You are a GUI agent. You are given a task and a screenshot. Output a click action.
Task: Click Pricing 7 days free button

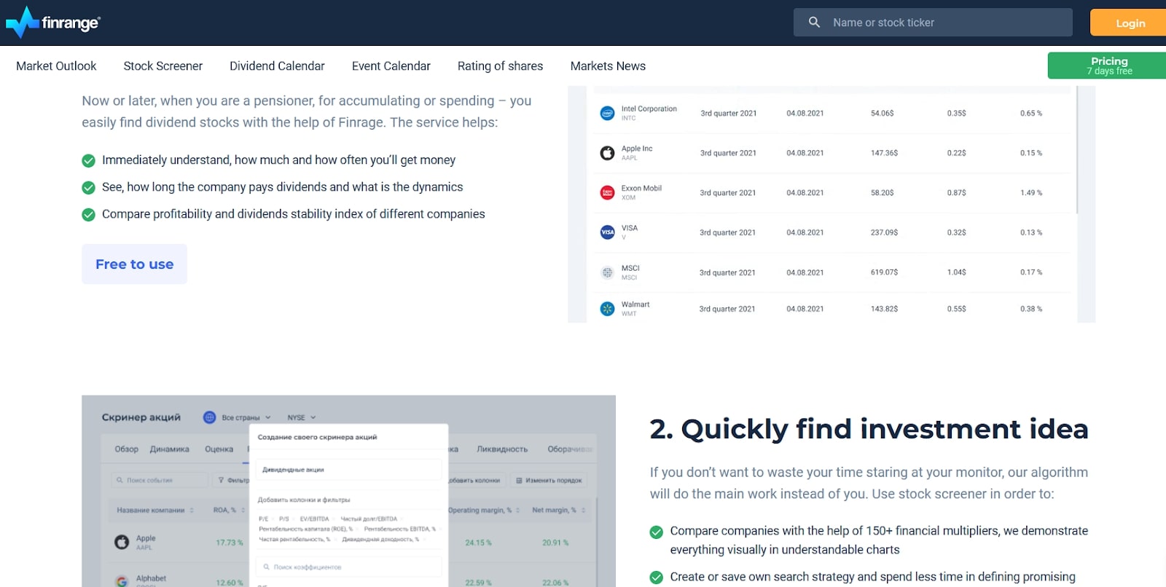tap(1108, 66)
